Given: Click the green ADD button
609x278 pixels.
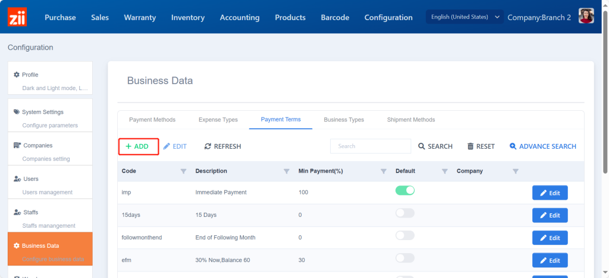Looking at the screenshot, I should point(138,146).
